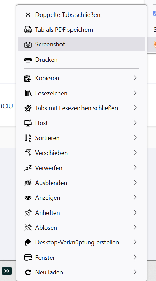Click the zzz sleep icon beside Verwerfen
This screenshot has width=156, height=281.
pos(28,168)
